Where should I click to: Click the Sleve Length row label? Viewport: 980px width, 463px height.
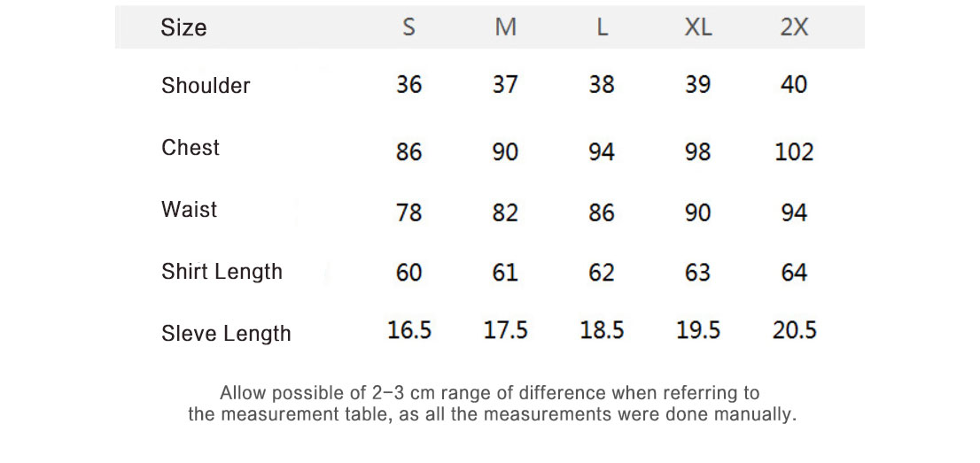point(226,334)
